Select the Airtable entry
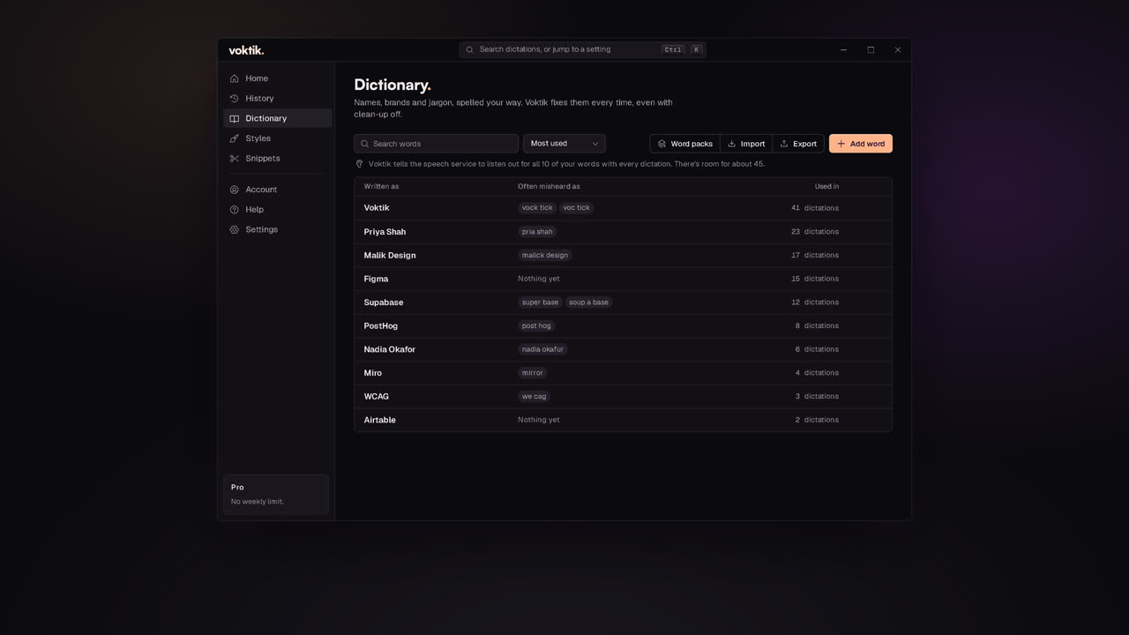Screen dimensions: 1129x635 click(623, 420)
